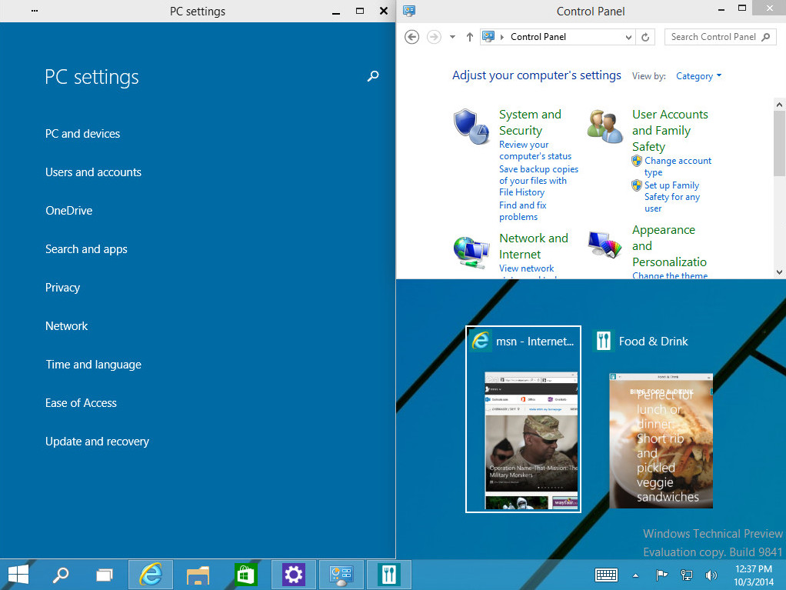This screenshot has width=786, height=590.
Task: Select Users and accounts in PC settings
Action: click(93, 172)
